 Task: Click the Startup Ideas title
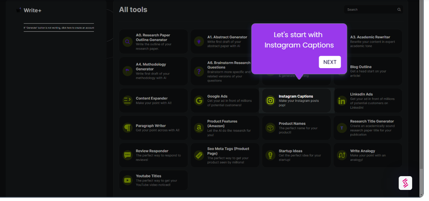coord(290,151)
